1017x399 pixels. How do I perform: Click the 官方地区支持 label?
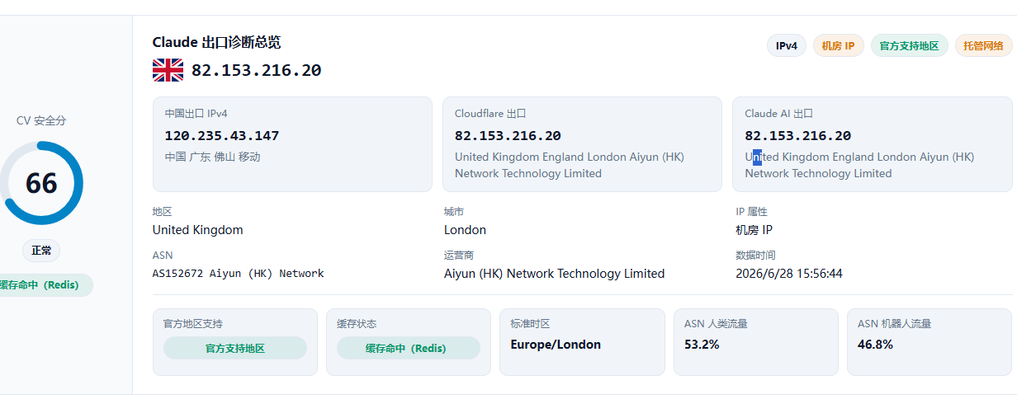coord(193,324)
